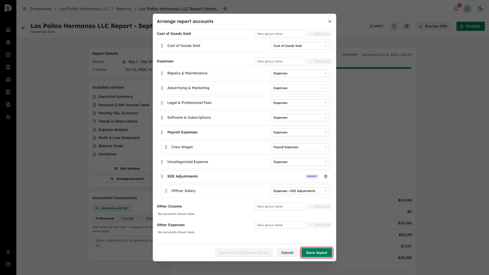Grab the drag handle for Legal & Professional Fees
Screen dimensions: 489x275
[162, 103]
